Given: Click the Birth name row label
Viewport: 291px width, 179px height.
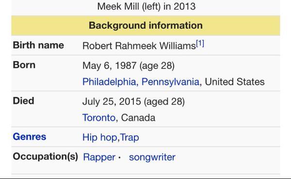Looking at the screenshot, I should click(x=38, y=45).
